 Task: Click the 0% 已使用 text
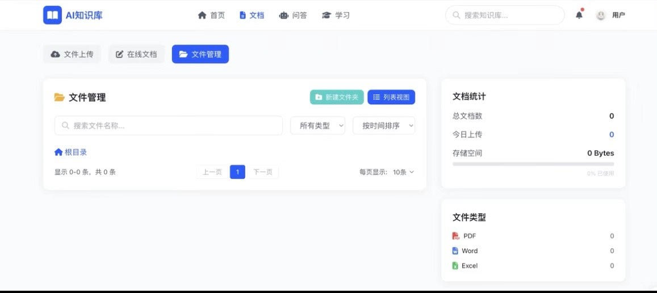click(x=600, y=173)
